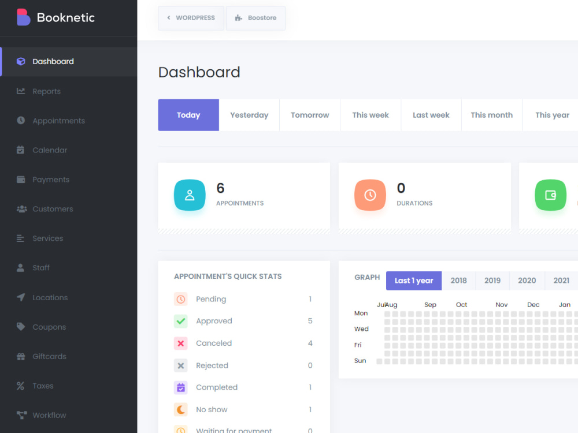Select Last week tab

pyautogui.click(x=431, y=115)
